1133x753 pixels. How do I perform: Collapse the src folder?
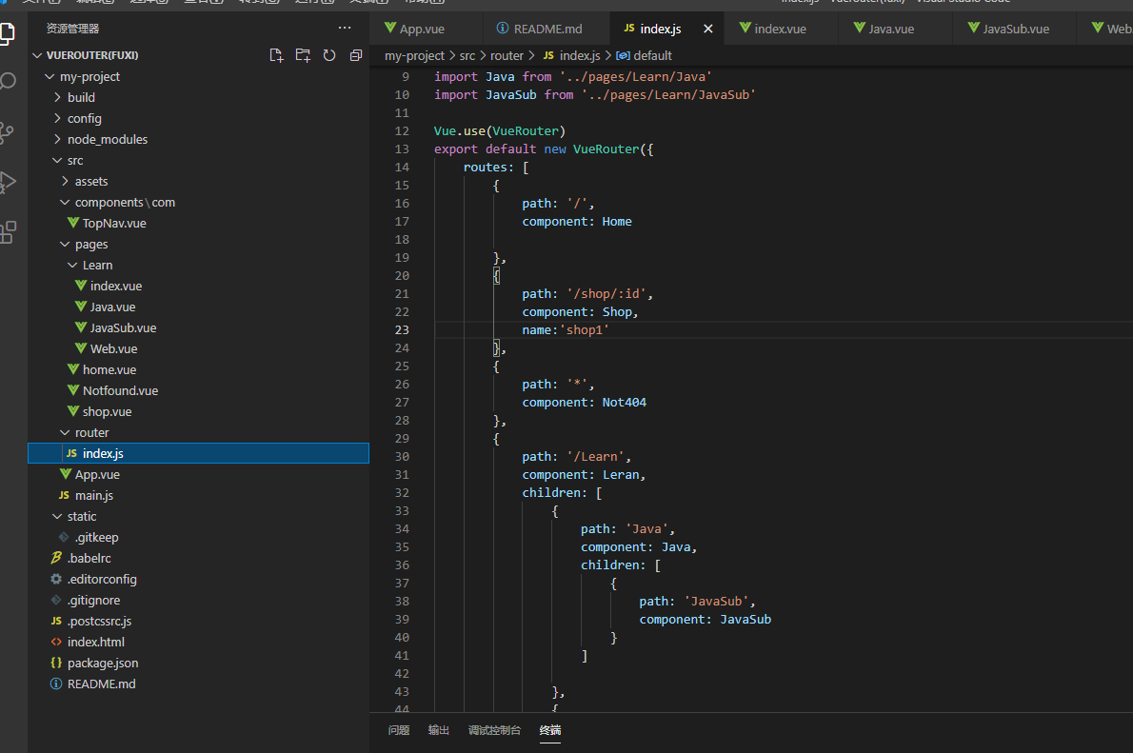point(57,161)
